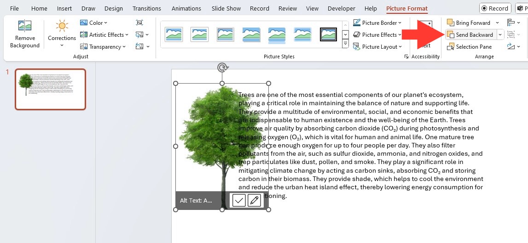The height and width of the screenshot is (243, 528).
Task: Switch to the View tab
Action: pyautogui.click(x=312, y=8)
